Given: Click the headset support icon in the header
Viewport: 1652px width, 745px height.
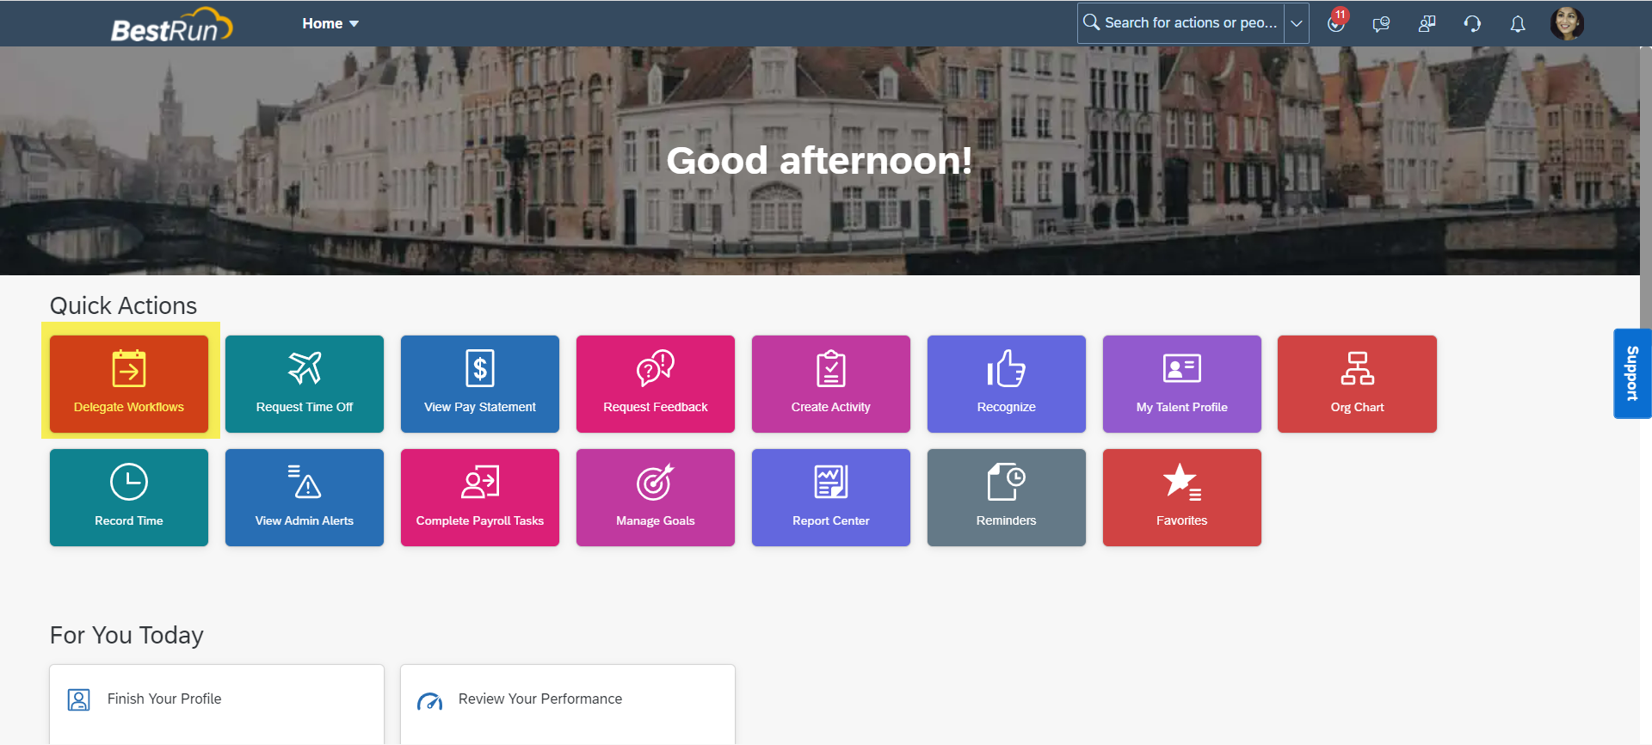Looking at the screenshot, I should (1472, 24).
